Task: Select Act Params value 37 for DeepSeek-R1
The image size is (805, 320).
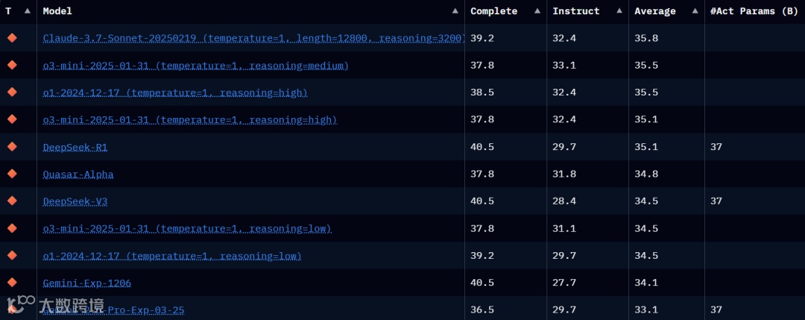Action: [716, 147]
